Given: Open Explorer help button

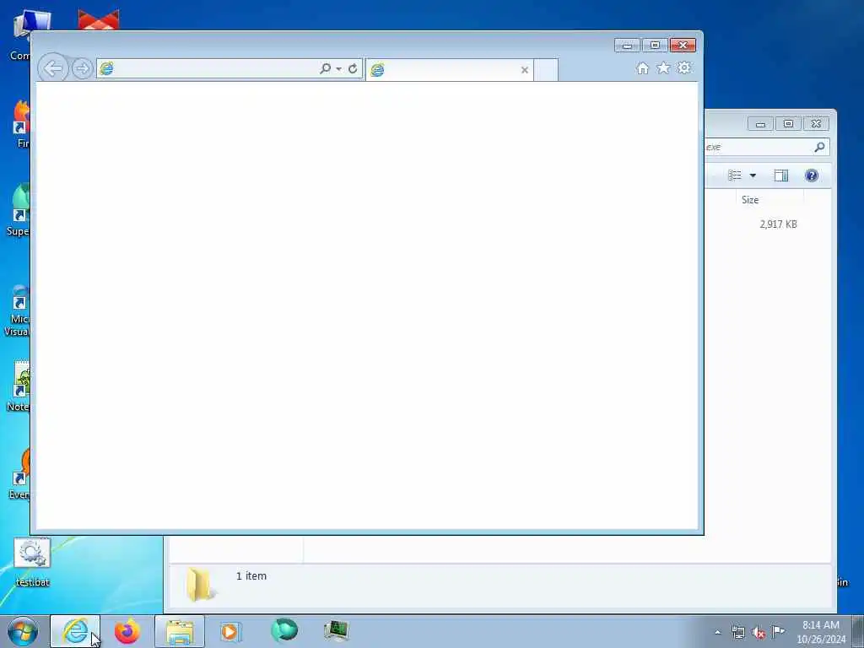Looking at the screenshot, I should pos(812,175).
